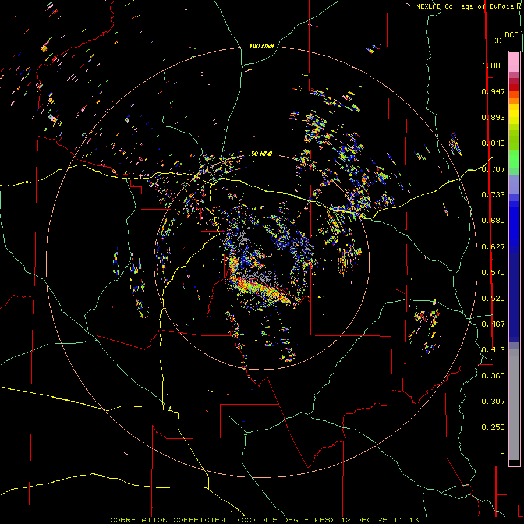Pick the pink segment atop the color bar
Image resolution: width=524 pixels, height=524 pixels.
(x=514, y=62)
